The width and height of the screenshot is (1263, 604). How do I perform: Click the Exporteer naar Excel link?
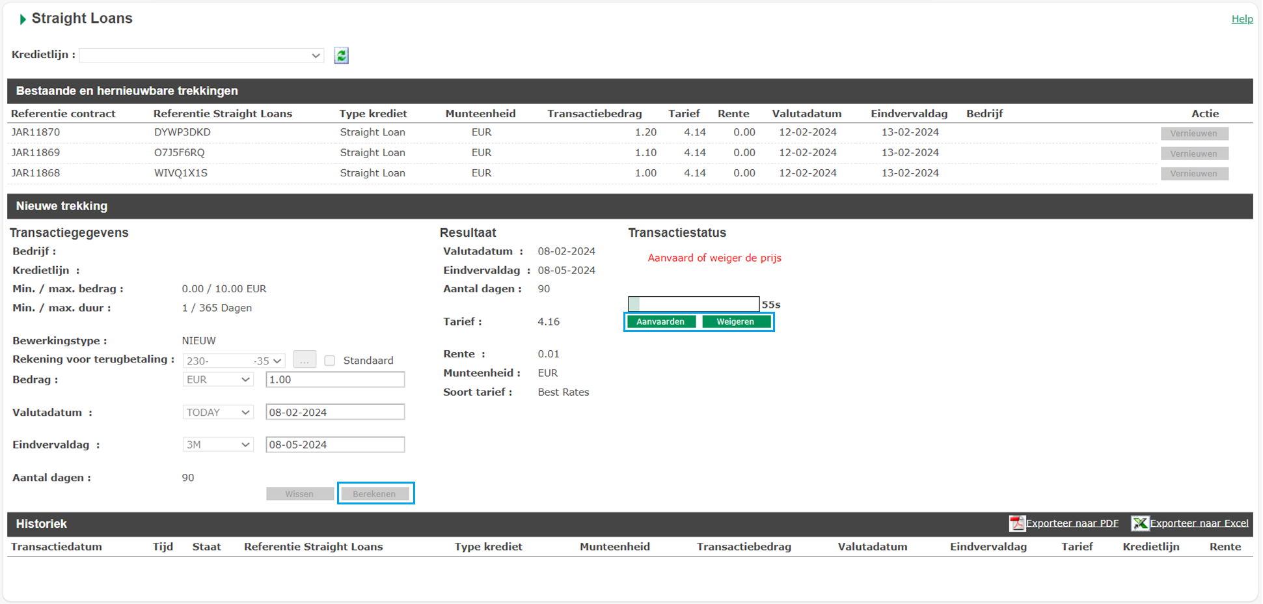[x=1199, y=523]
